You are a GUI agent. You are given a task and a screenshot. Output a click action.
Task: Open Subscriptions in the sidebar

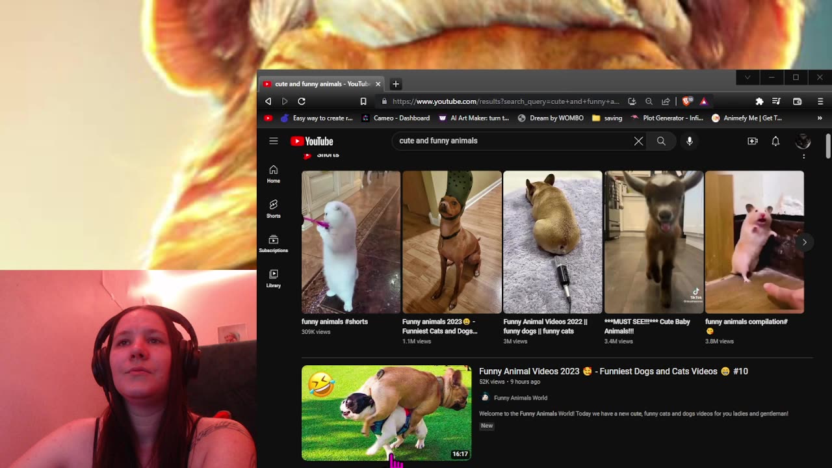click(x=274, y=244)
